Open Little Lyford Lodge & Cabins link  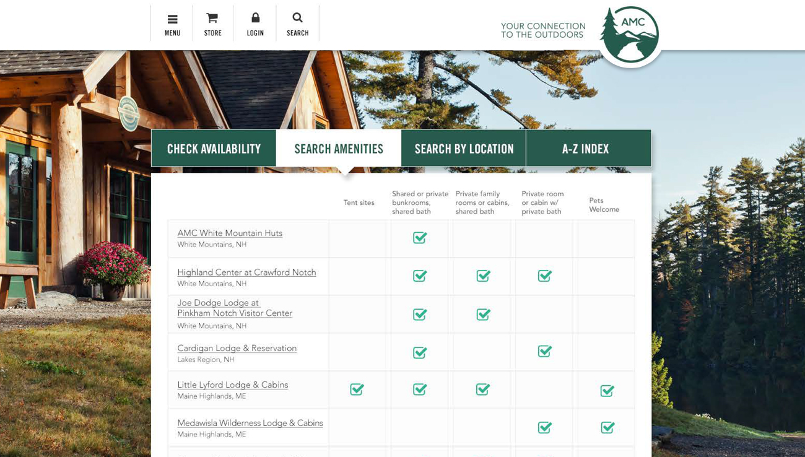click(x=232, y=385)
